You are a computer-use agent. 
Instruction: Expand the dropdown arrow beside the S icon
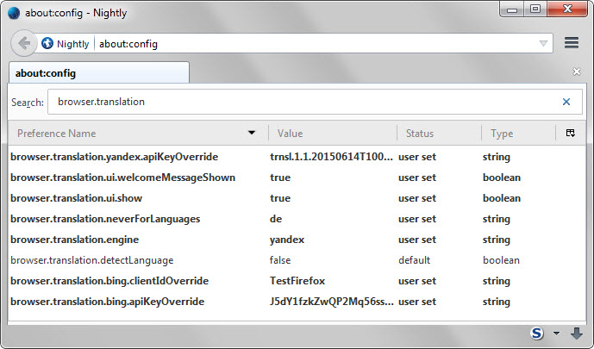tap(556, 333)
